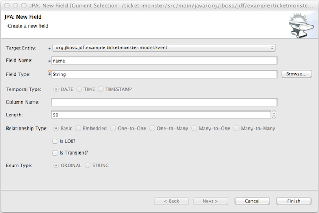
Task: Click the window zoom button
Action: 24,5
